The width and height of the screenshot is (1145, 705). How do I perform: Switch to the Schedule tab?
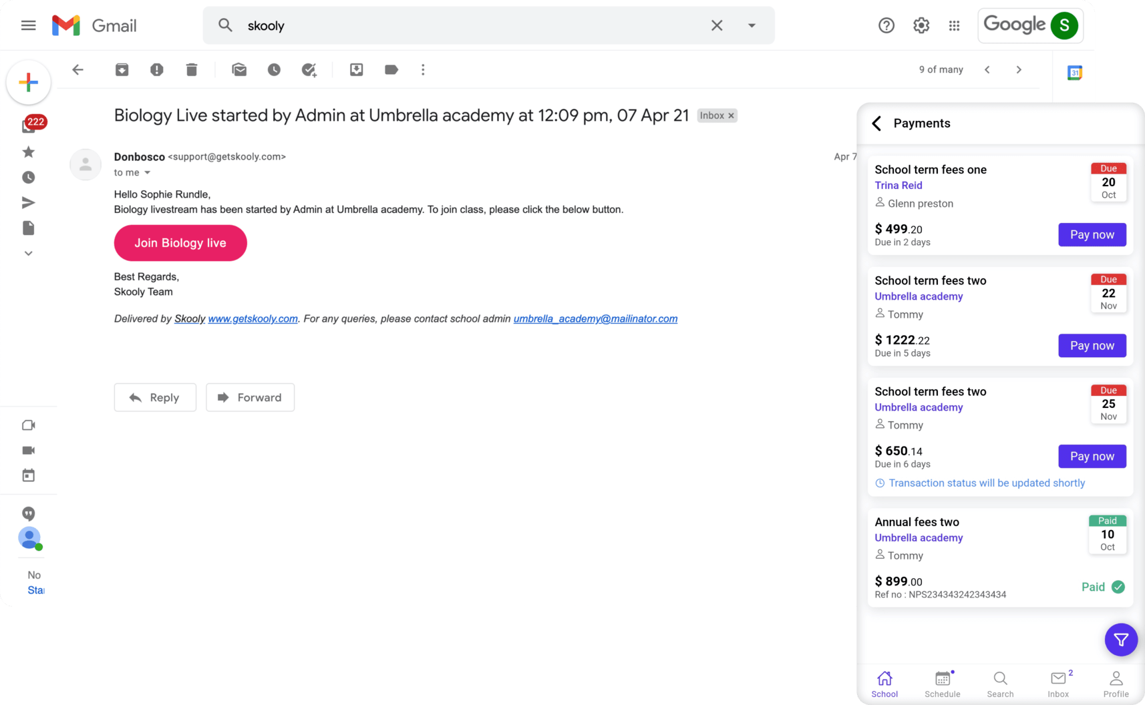pos(942,684)
